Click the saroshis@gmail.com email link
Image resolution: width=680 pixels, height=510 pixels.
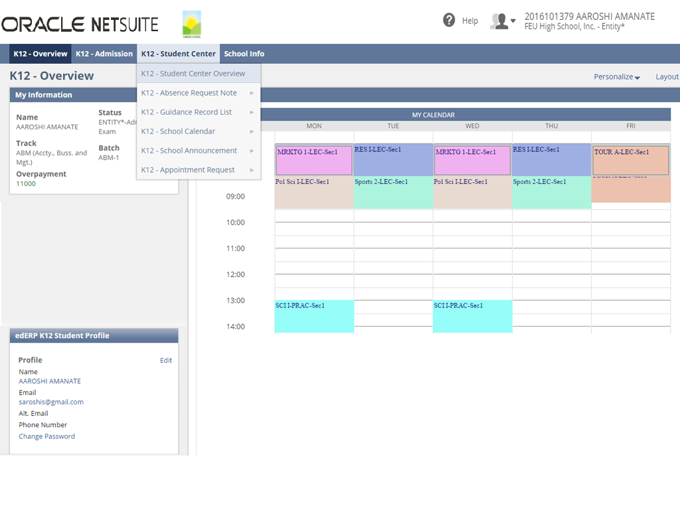(x=51, y=402)
